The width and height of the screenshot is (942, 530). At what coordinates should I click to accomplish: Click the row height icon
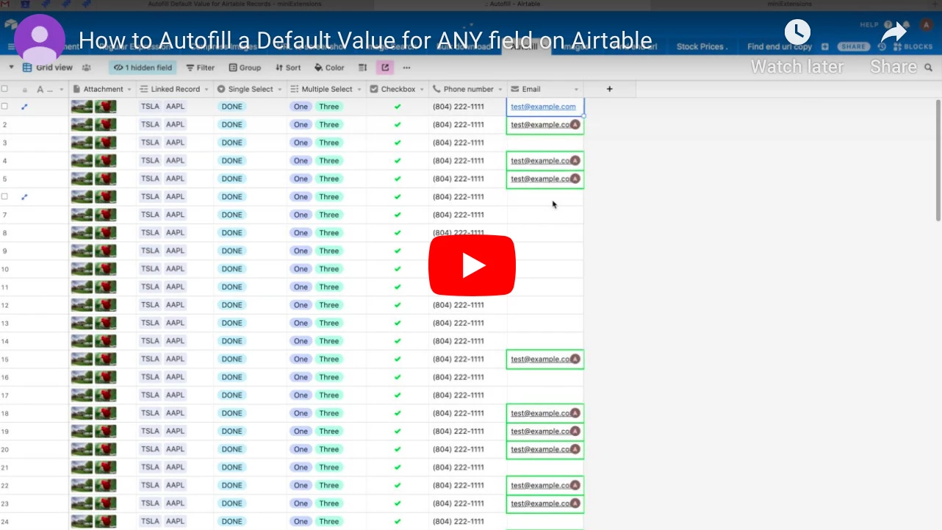click(362, 68)
